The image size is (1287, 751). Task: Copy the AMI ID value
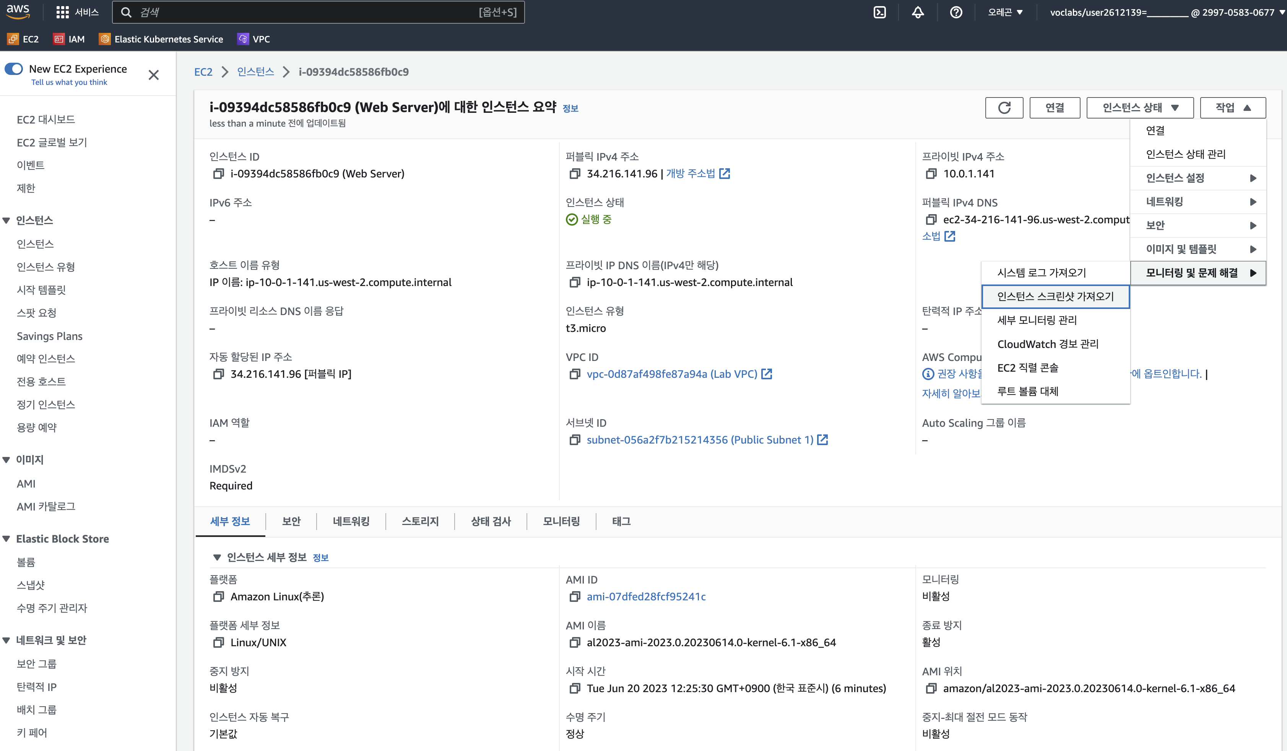[575, 597]
